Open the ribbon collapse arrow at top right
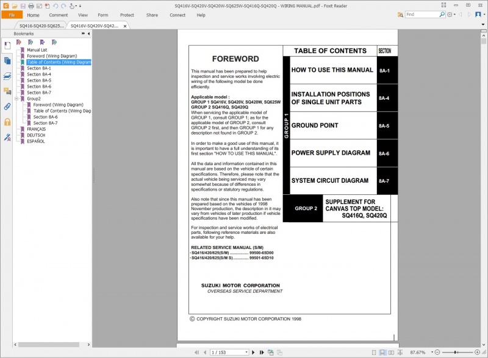 click(483, 24)
